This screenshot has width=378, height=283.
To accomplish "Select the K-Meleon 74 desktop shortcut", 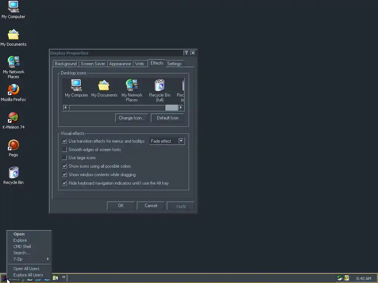I will [14, 120].
